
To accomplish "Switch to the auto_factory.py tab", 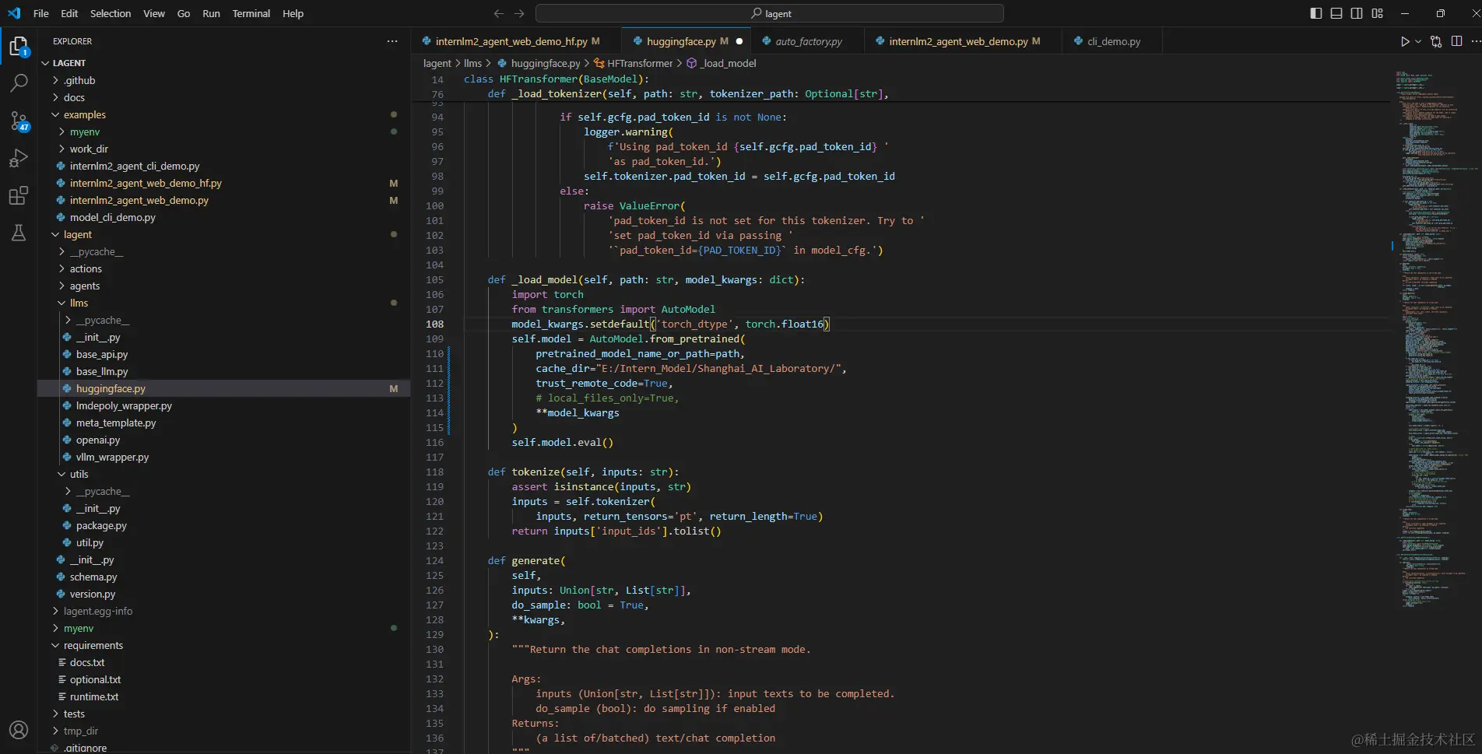I will click(808, 41).
